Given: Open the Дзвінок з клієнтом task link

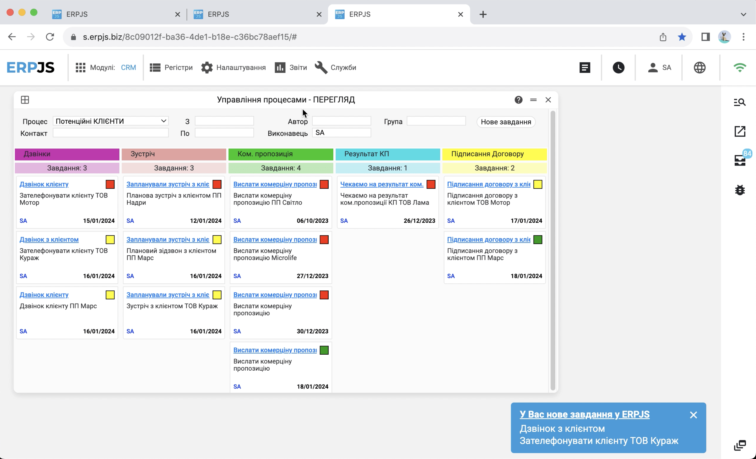Looking at the screenshot, I should coord(49,239).
